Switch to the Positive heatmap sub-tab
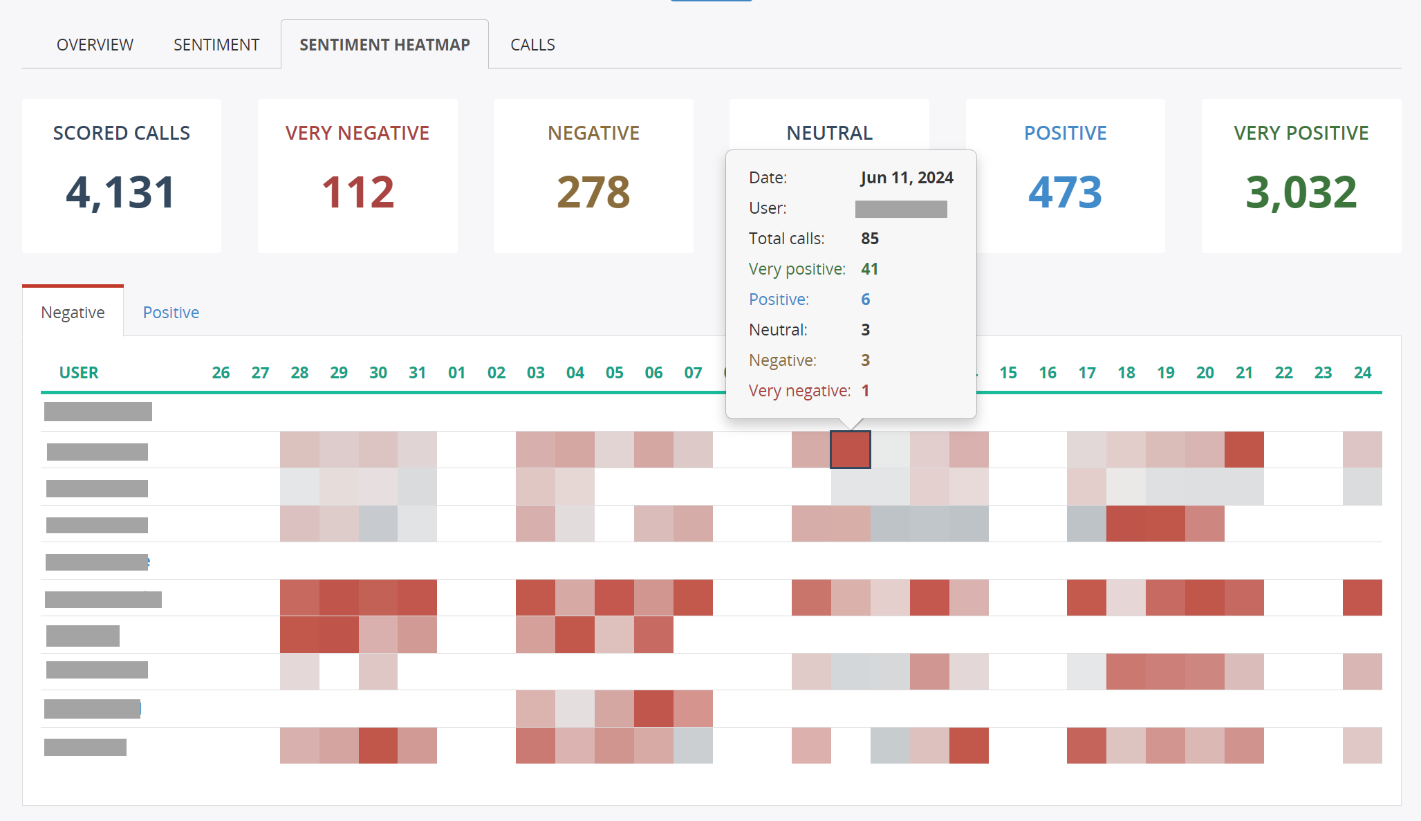Image resolution: width=1421 pixels, height=821 pixels. (171, 312)
